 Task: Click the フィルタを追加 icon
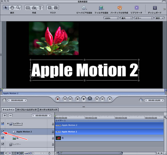[x=101, y=8]
